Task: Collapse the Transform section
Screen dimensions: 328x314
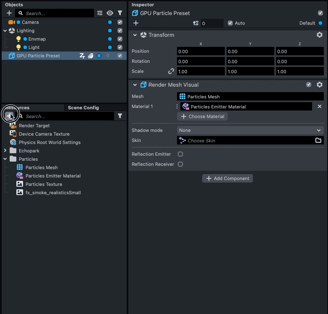Action: tap(135, 35)
